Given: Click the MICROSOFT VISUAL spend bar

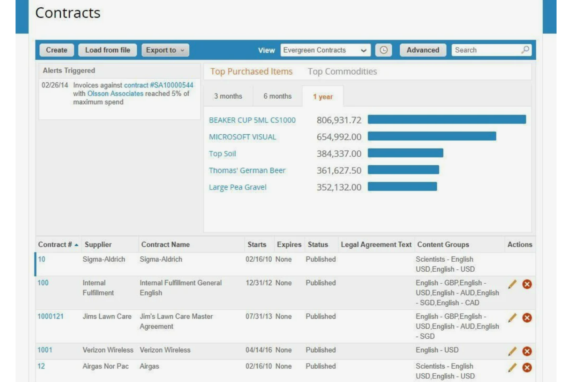Looking at the screenshot, I should click(x=432, y=136).
